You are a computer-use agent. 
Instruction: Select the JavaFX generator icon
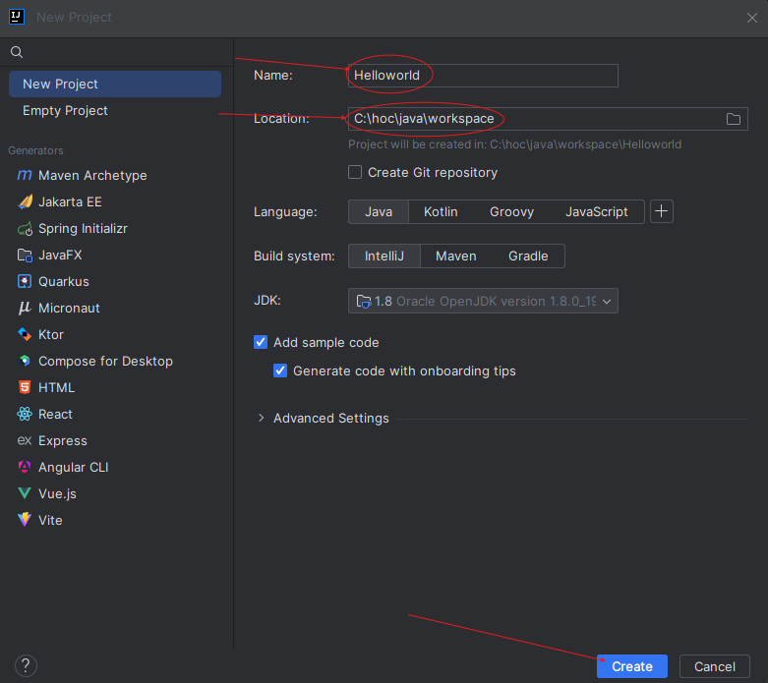coord(25,255)
